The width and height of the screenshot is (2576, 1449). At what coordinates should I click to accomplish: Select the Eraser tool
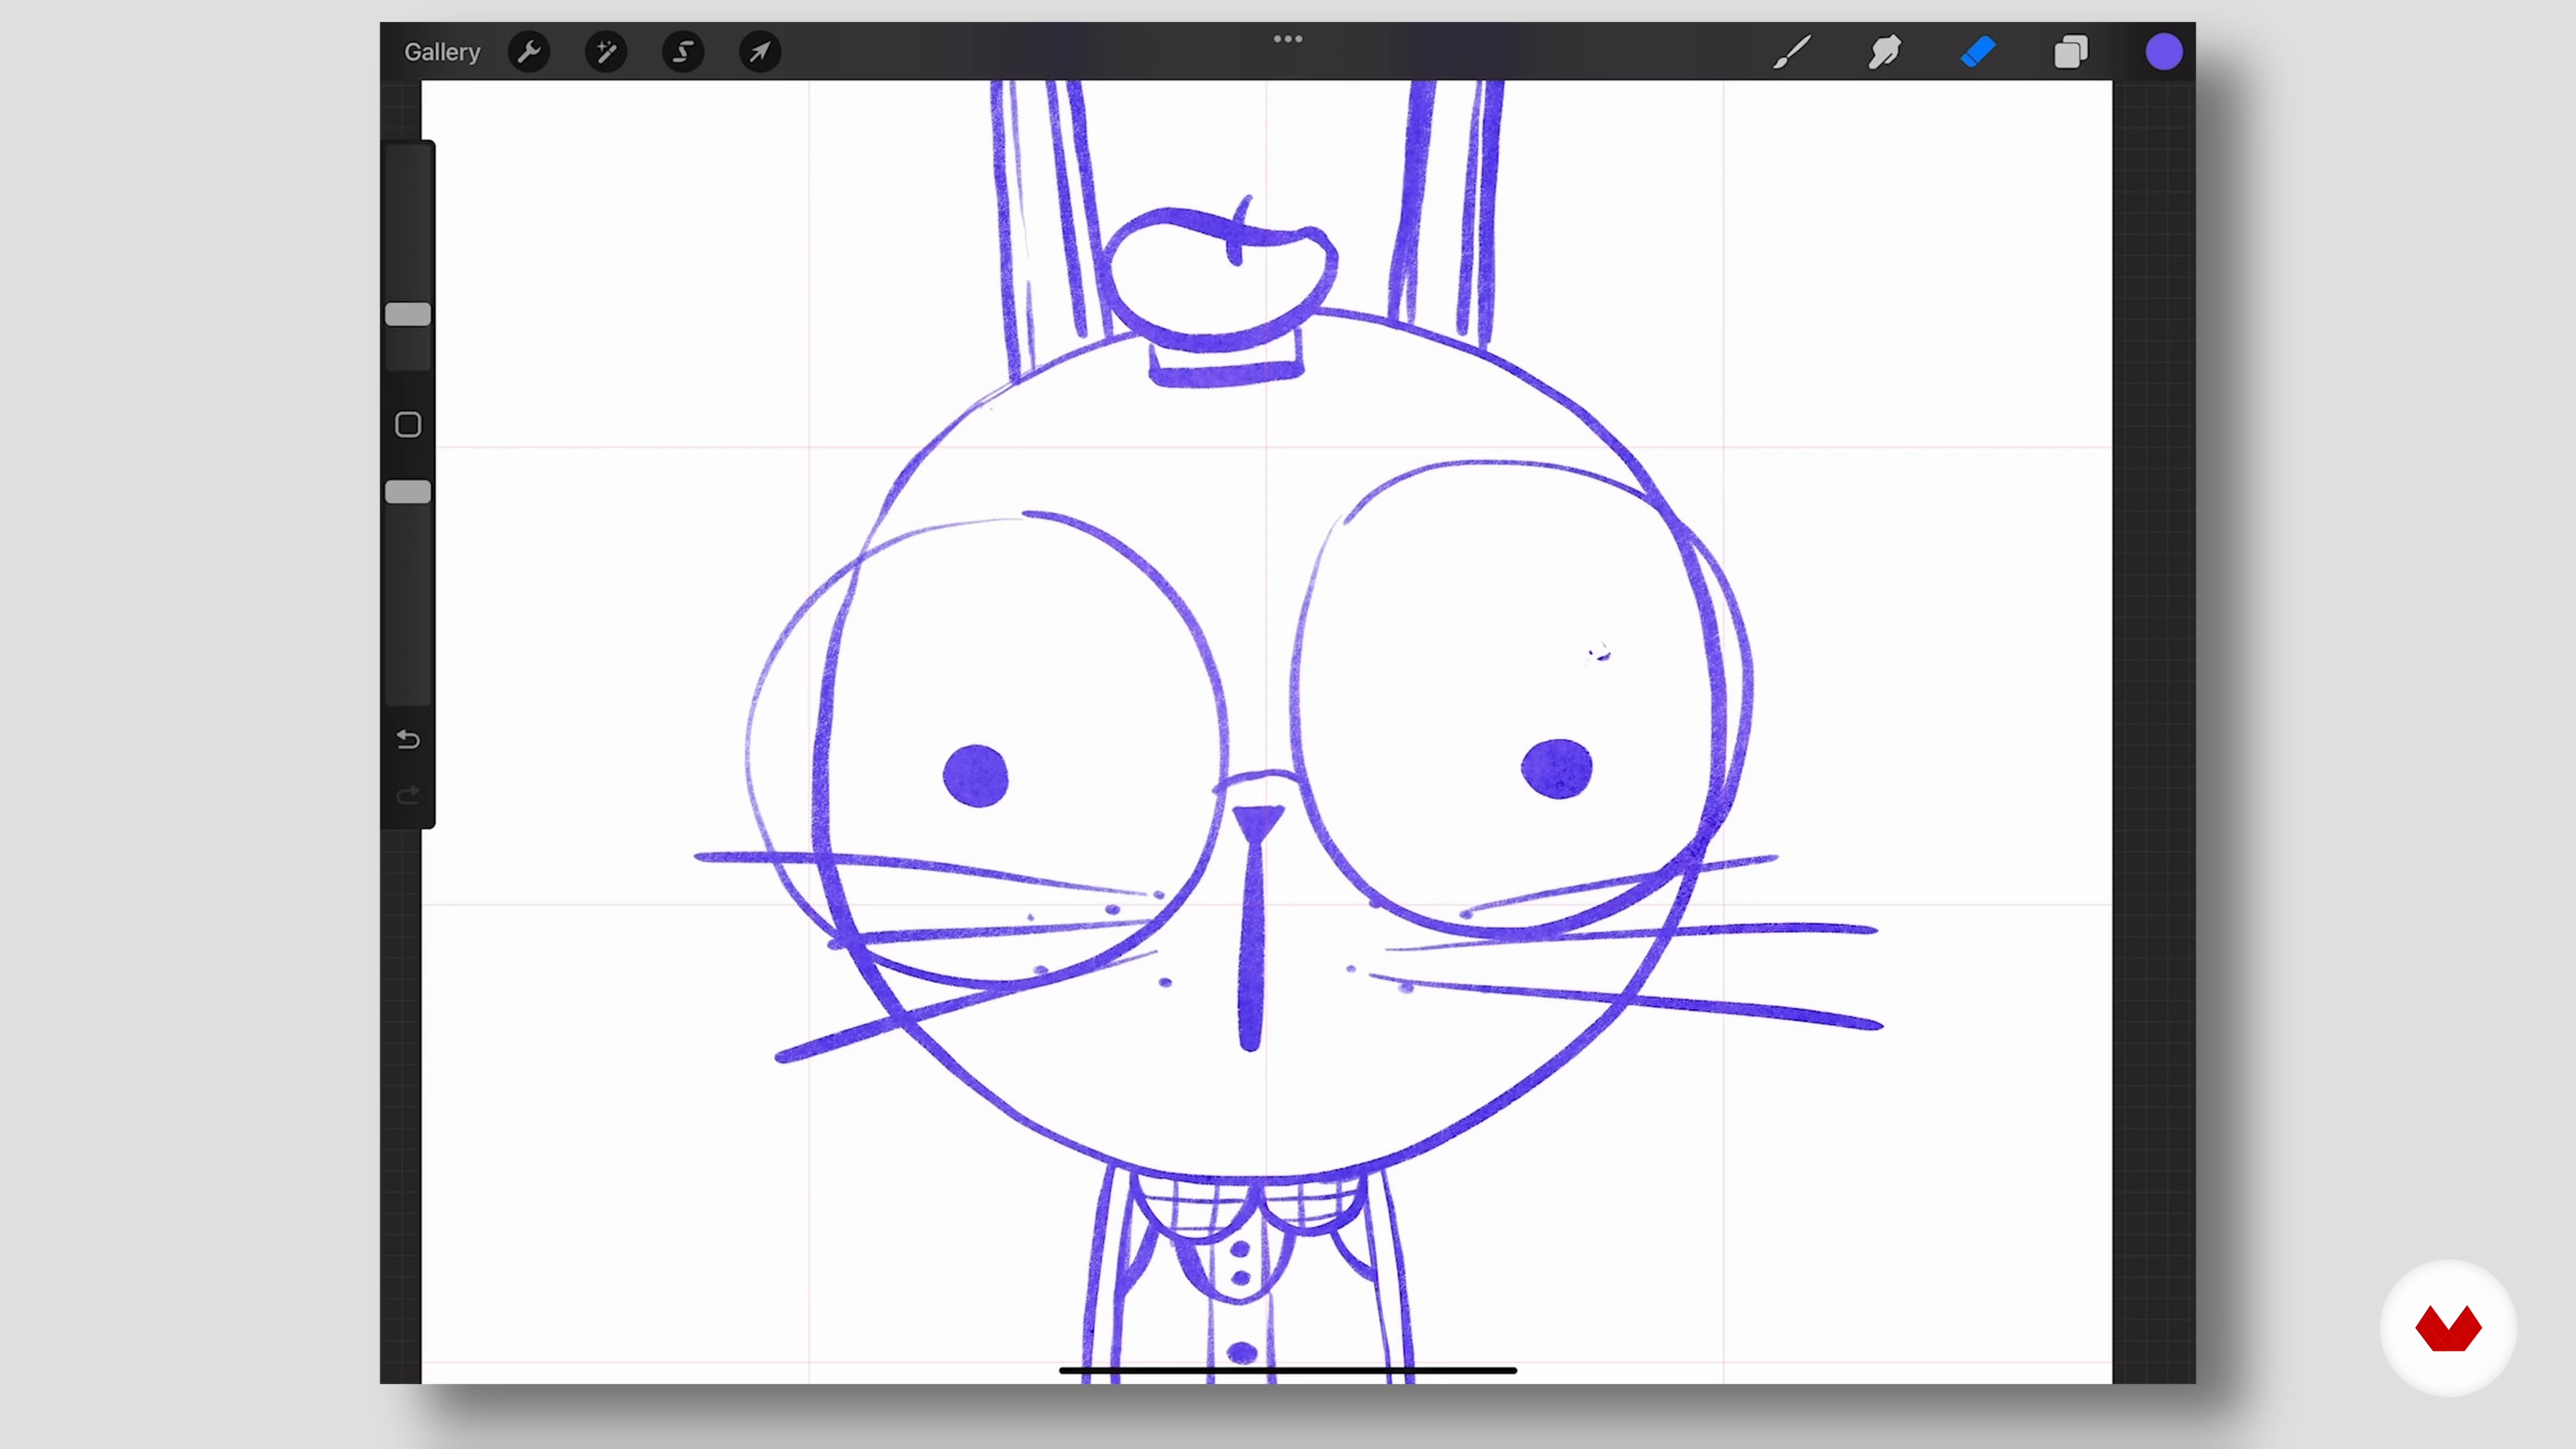coord(1978,52)
